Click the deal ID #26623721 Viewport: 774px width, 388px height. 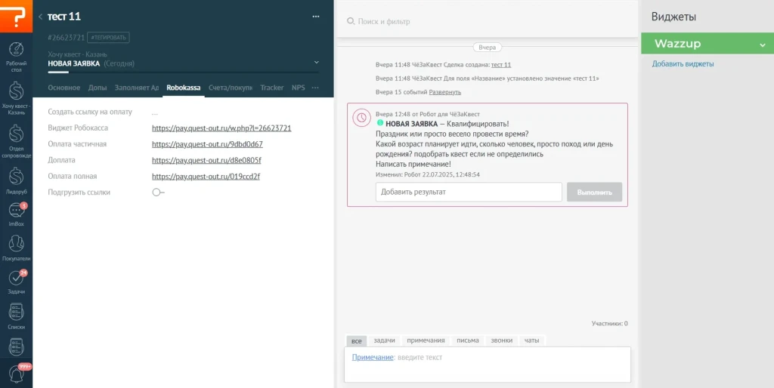(x=67, y=38)
